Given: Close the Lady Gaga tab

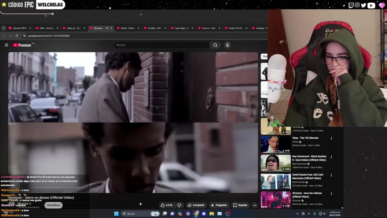Looking at the screenshot, I should [192, 28].
